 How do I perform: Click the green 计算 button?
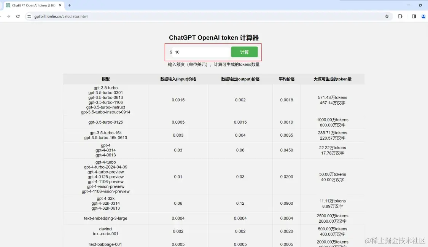[x=244, y=52]
